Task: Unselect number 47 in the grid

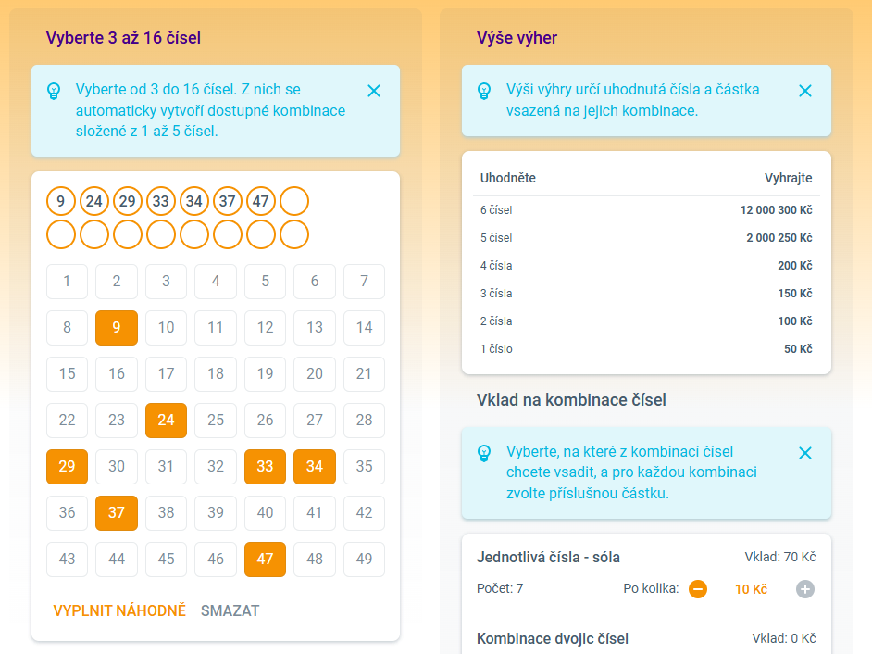Action: (265, 560)
